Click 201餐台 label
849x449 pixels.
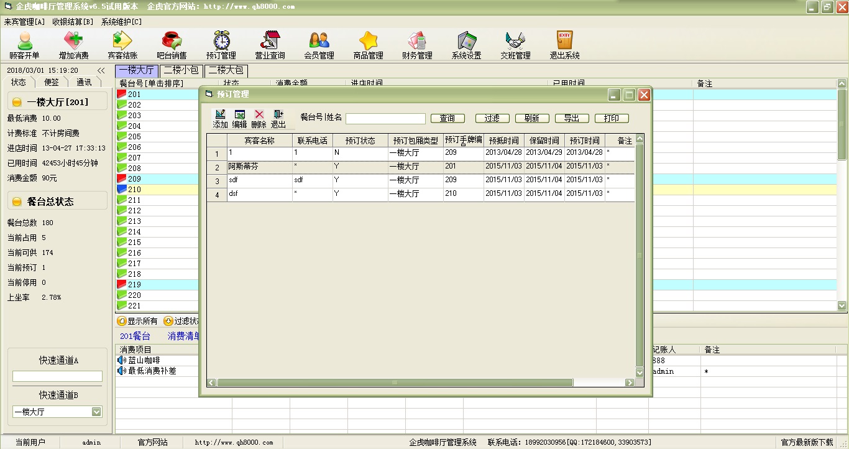135,336
